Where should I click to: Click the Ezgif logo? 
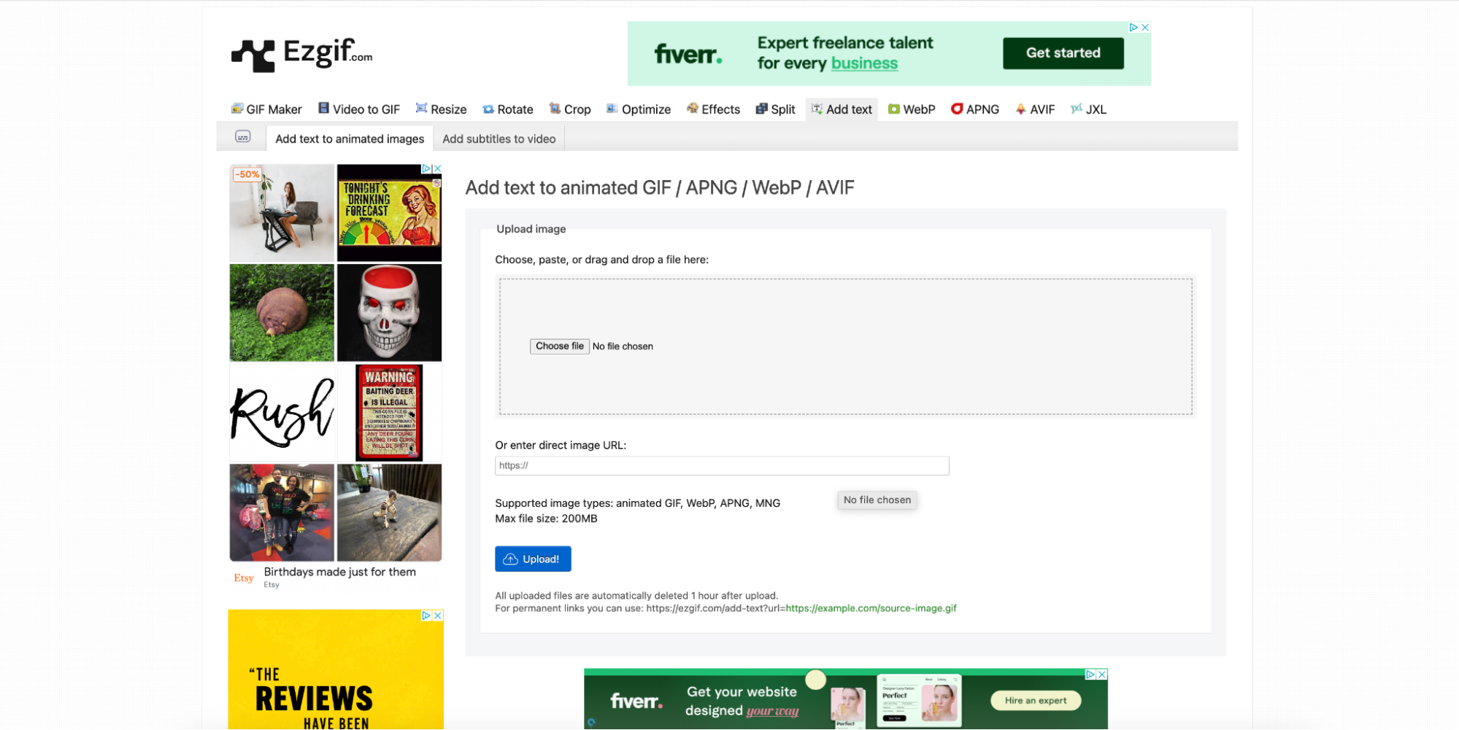coord(301,55)
